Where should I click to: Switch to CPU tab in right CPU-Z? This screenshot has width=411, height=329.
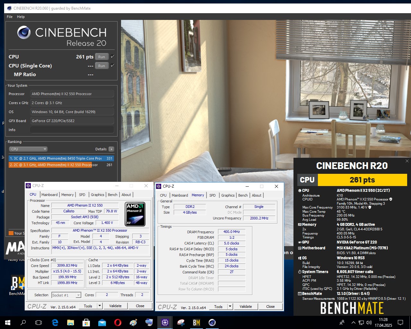click(x=163, y=195)
